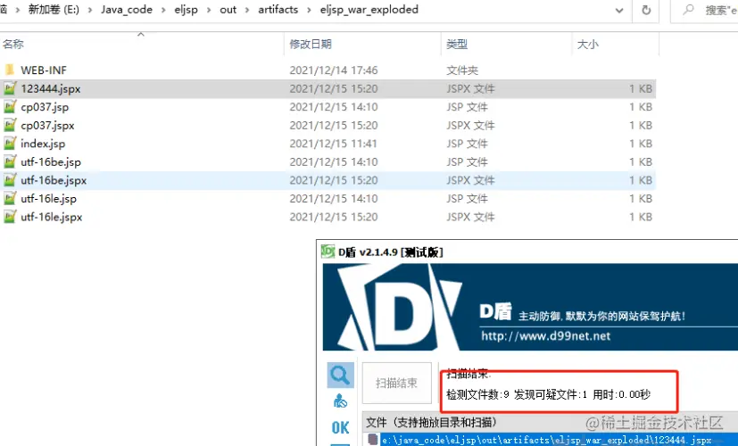Click JSP 文件 type in cp037.jsp row

coord(467,107)
